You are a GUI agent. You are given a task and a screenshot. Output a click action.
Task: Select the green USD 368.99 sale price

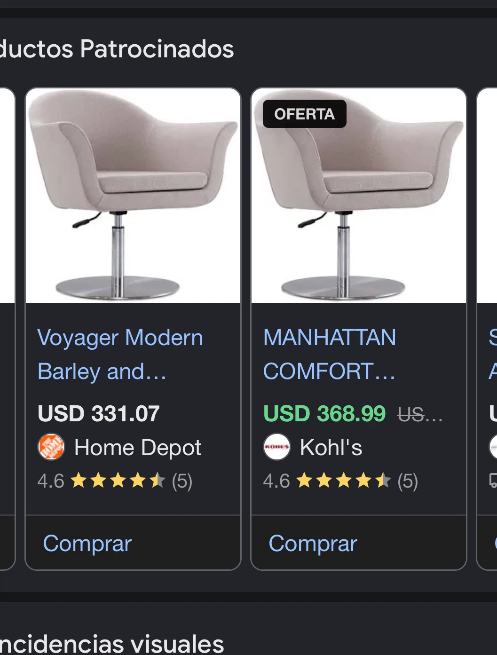[x=324, y=414]
